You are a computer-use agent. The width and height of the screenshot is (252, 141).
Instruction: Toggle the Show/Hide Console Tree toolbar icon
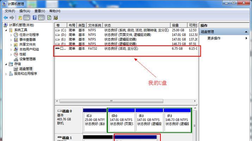click(27, 18)
